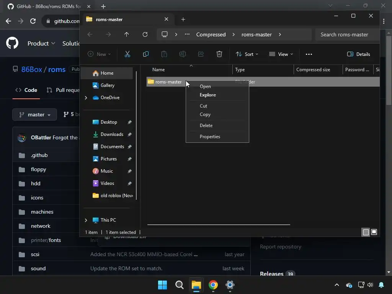Image resolution: width=392 pixels, height=294 pixels.
Task: Click the Chrome icon on the taskbar
Action: click(213, 285)
